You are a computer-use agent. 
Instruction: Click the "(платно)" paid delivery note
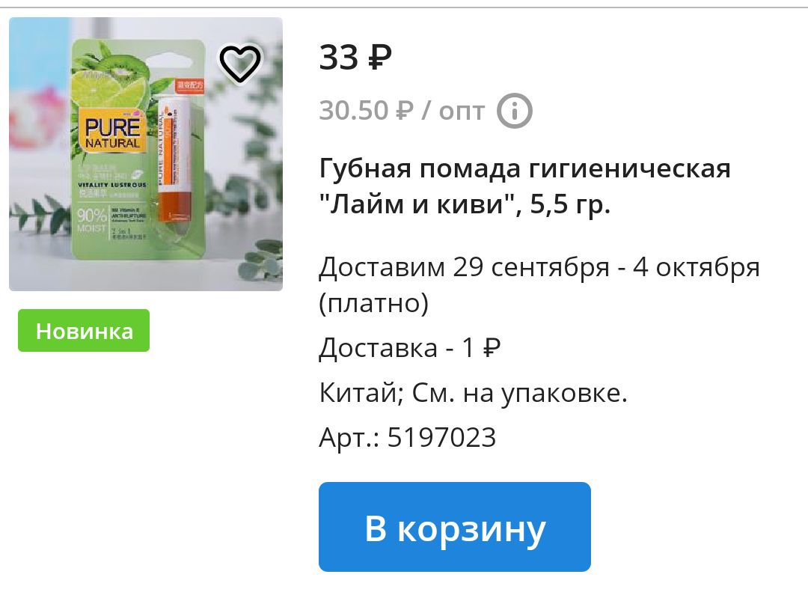coord(373,304)
